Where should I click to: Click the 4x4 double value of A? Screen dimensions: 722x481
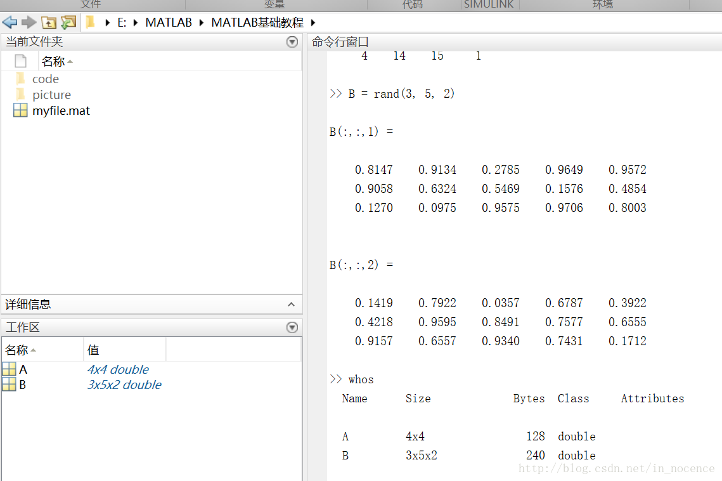(118, 369)
